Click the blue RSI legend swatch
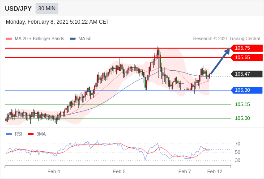Screen dimensions: 264x179 point(9,134)
